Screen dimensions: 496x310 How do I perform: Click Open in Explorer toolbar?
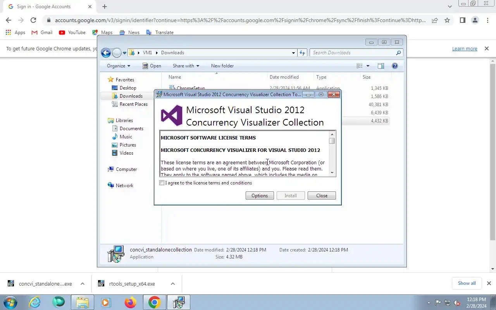(152, 66)
